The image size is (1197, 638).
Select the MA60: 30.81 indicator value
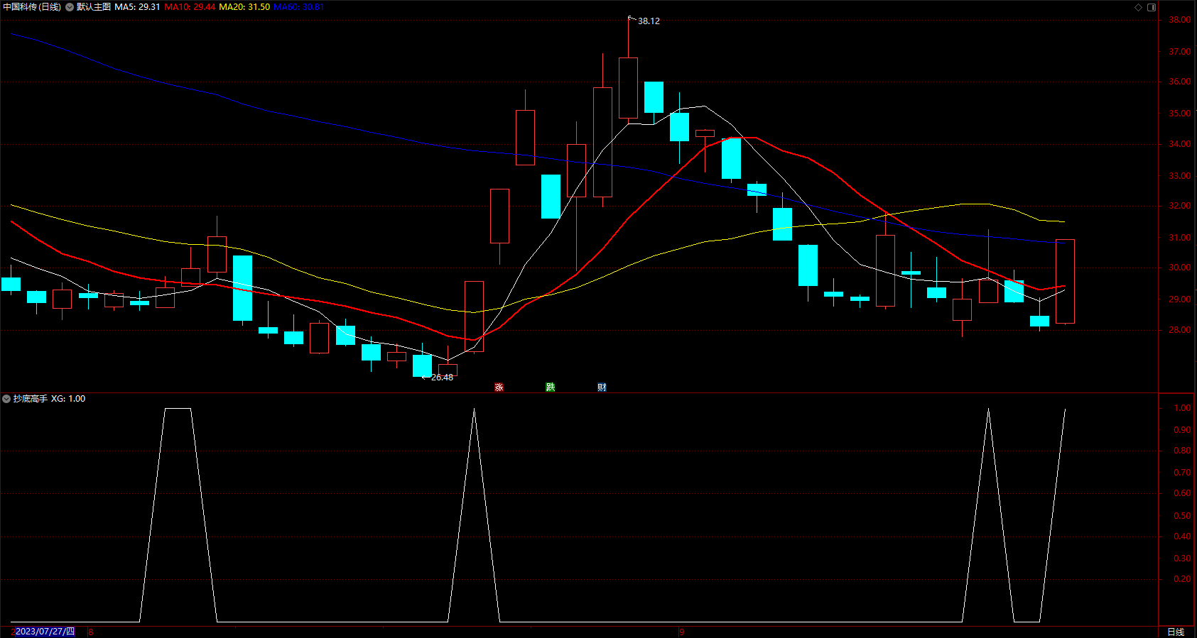pyautogui.click(x=298, y=7)
